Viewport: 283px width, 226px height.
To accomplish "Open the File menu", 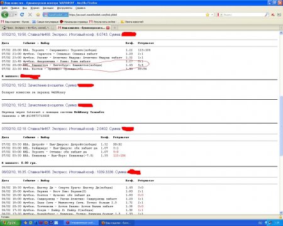I will pyautogui.click(x=4, y=8).
